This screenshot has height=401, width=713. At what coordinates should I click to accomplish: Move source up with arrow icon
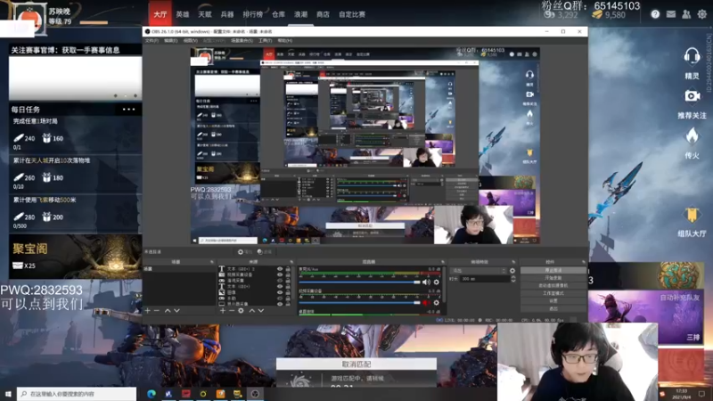[251, 310]
